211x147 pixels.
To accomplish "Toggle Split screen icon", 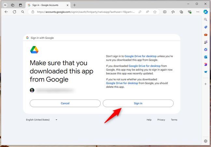I will [x=165, y=12].
